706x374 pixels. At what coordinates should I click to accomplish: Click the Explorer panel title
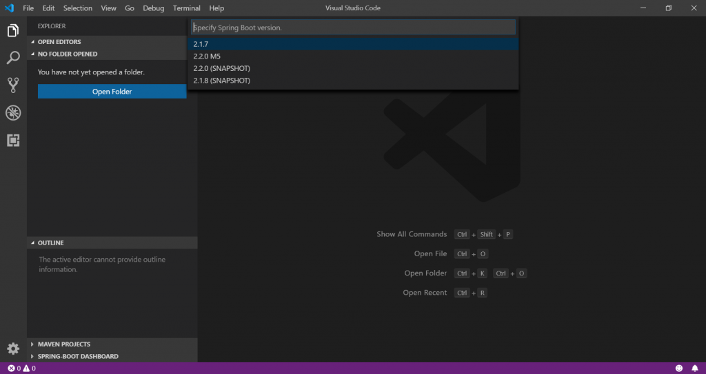click(x=52, y=26)
